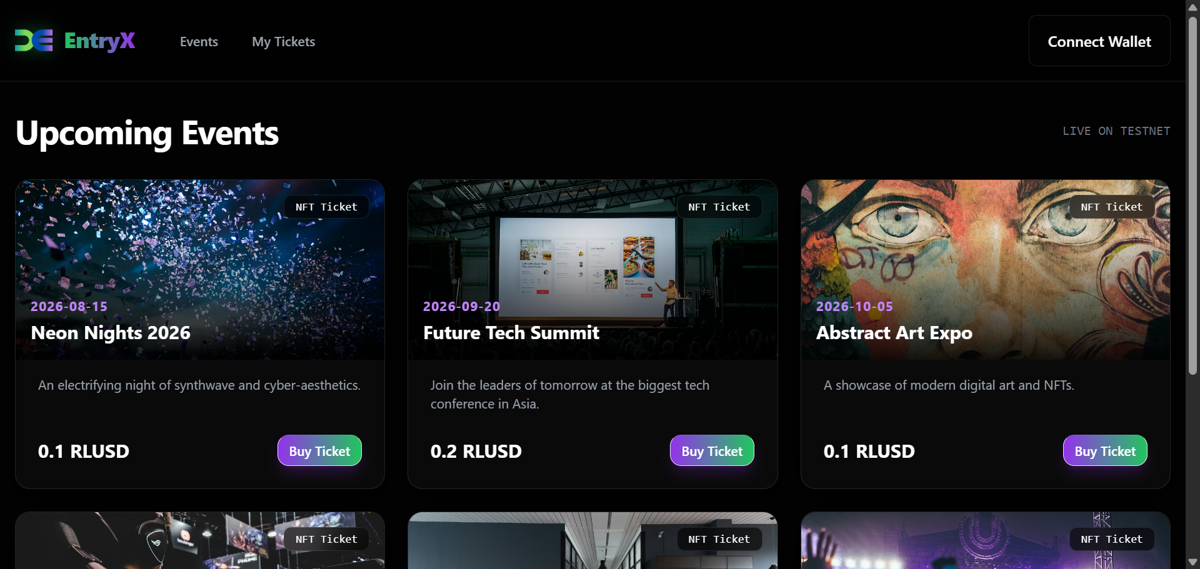Open the Events nav link
The image size is (1200, 569).
pos(199,42)
